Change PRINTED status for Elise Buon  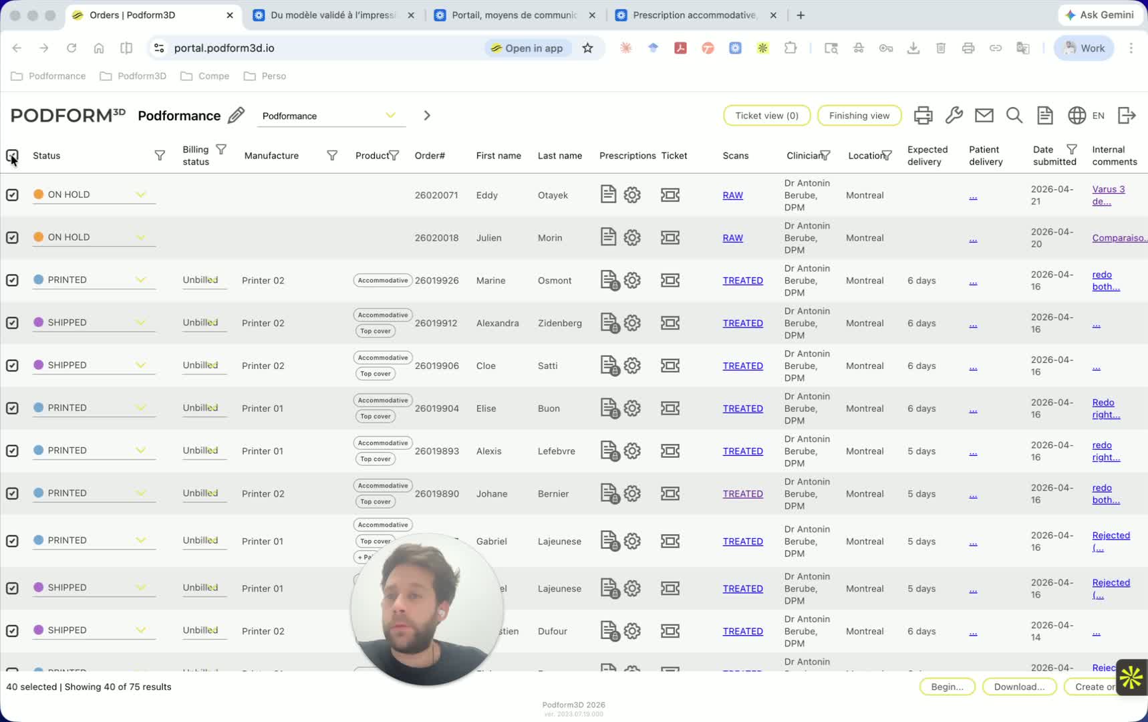coord(94,408)
